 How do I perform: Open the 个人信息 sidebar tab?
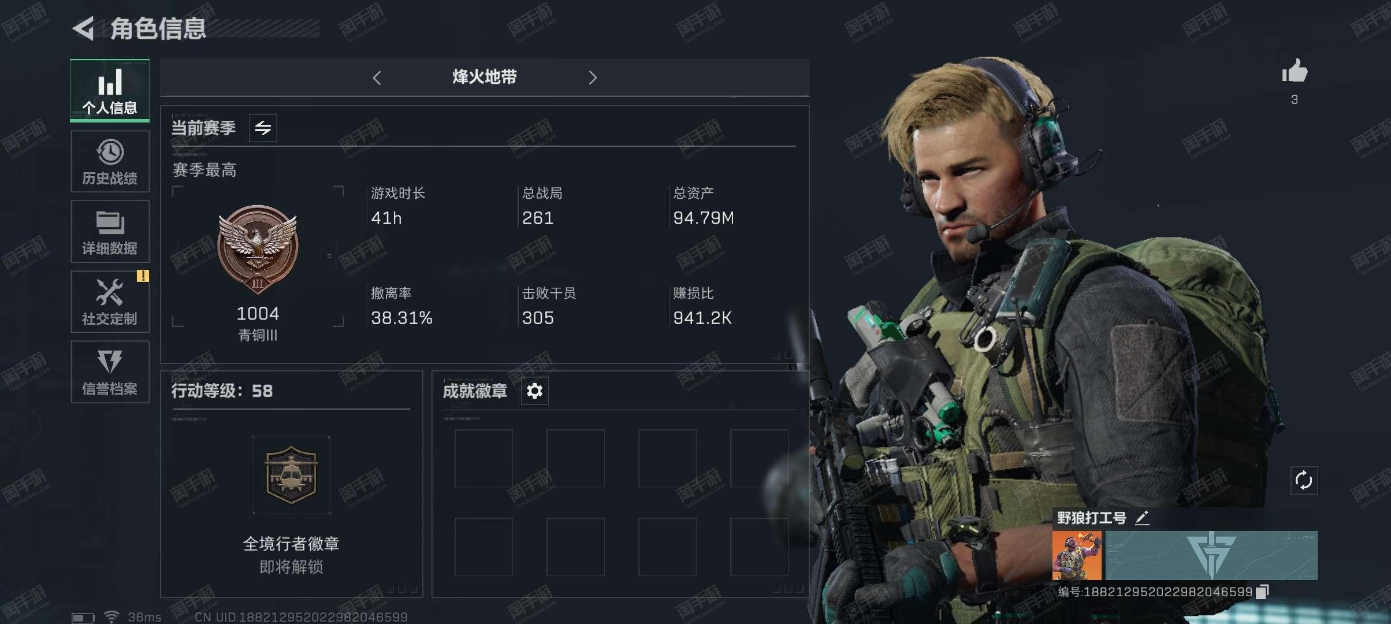point(110,91)
